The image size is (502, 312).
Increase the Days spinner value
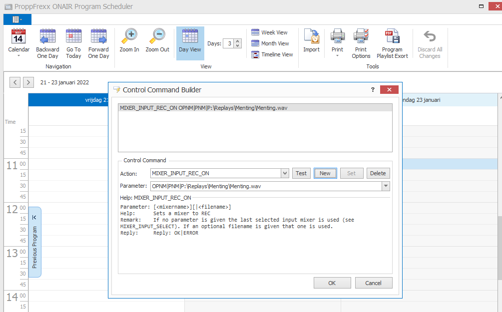coord(238,41)
